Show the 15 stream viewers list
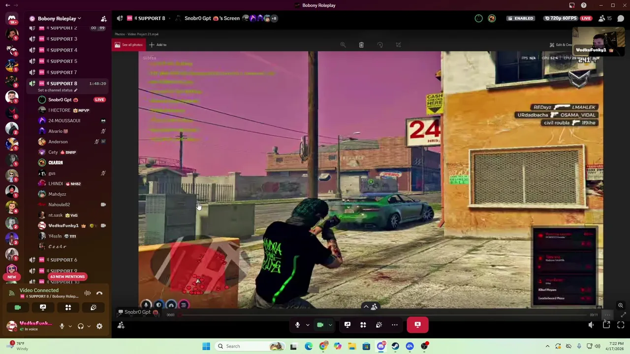 tap(605, 18)
